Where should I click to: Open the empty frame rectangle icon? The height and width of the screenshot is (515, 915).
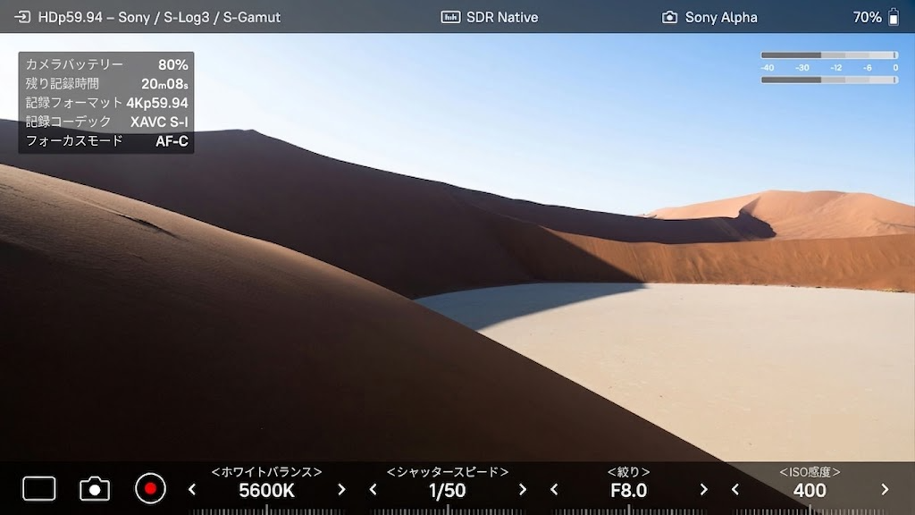pyautogui.click(x=39, y=489)
